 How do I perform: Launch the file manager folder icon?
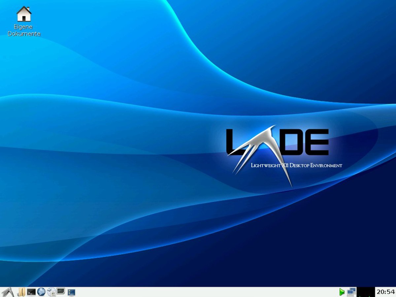click(21, 292)
